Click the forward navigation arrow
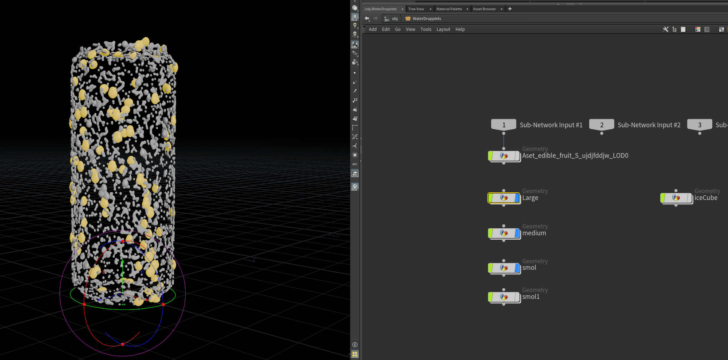 coord(376,19)
